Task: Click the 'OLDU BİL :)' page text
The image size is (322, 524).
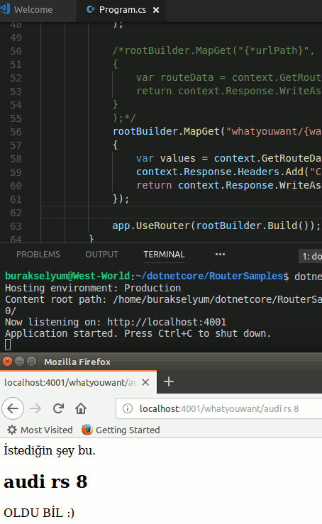Action: tap(39, 513)
